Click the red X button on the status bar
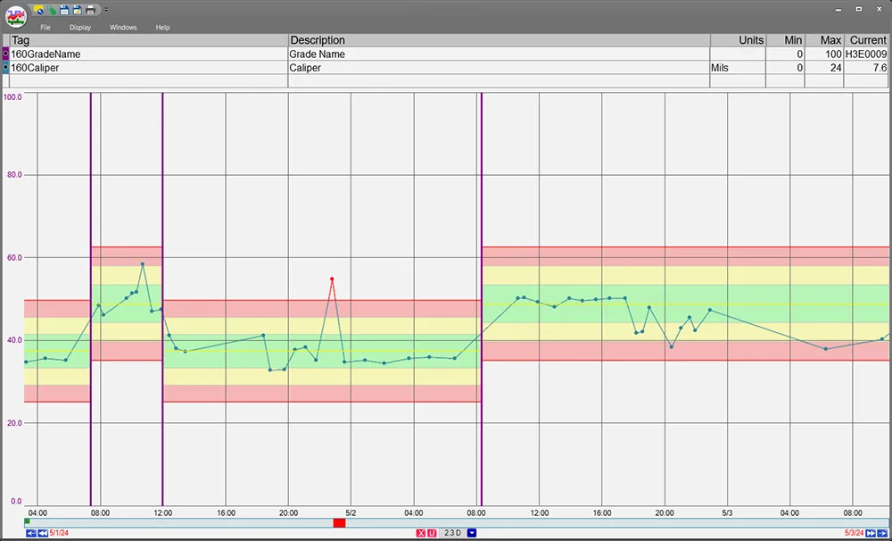892x541 pixels. click(420, 533)
